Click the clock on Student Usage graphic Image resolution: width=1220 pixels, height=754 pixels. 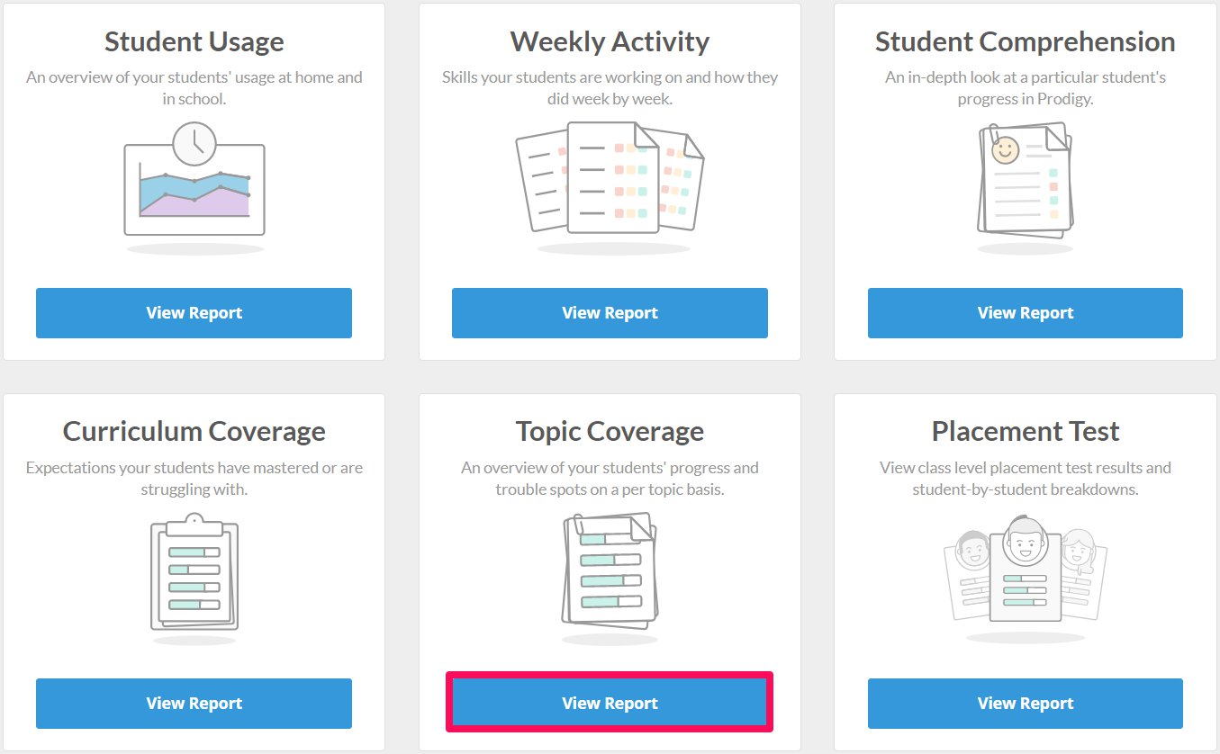click(x=194, y=143)
